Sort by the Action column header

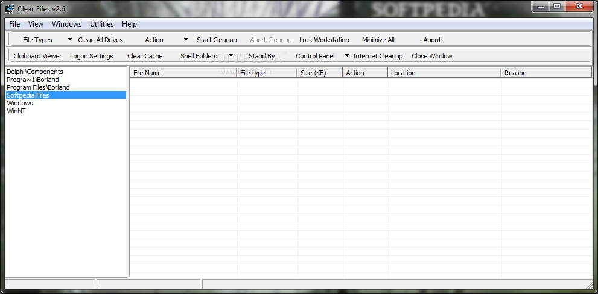(x=365, y=73)
